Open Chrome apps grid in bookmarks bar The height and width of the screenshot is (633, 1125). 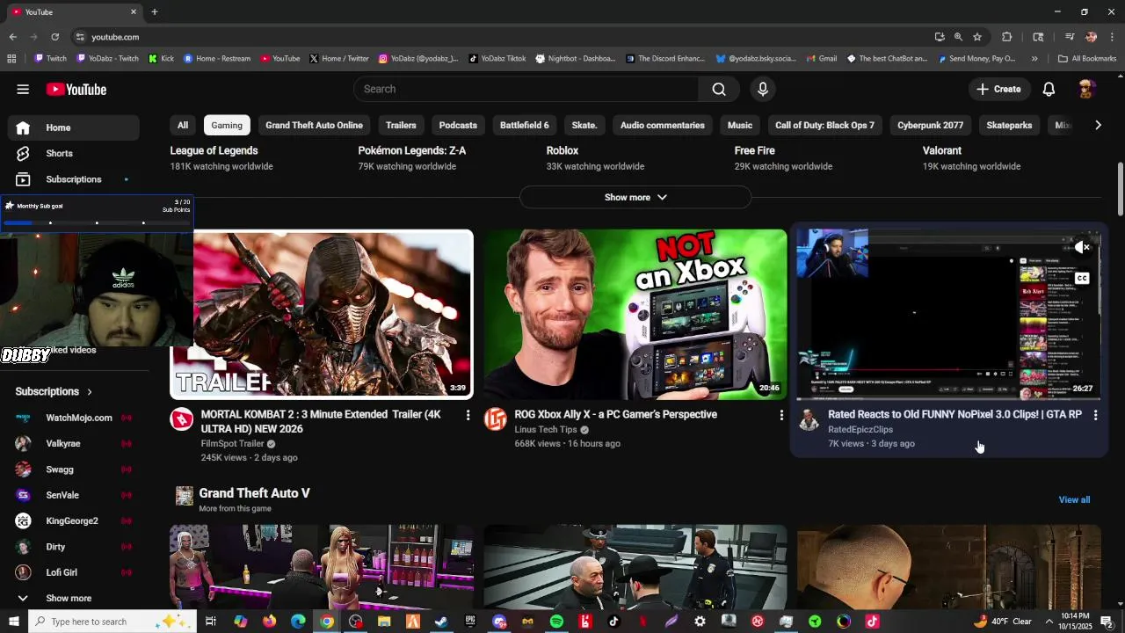(x=11, y=59)
